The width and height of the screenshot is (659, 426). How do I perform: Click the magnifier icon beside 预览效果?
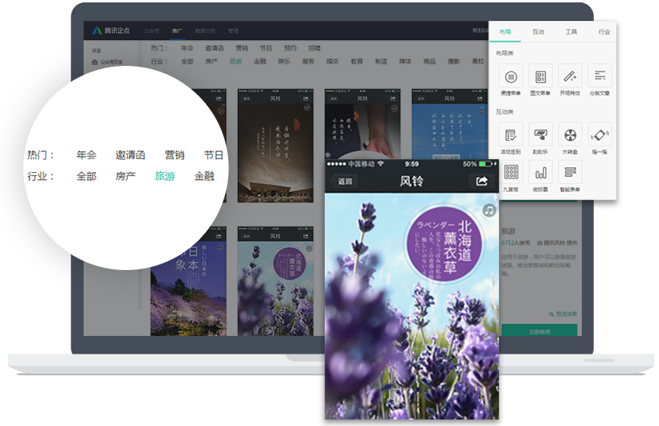(551, 314)
